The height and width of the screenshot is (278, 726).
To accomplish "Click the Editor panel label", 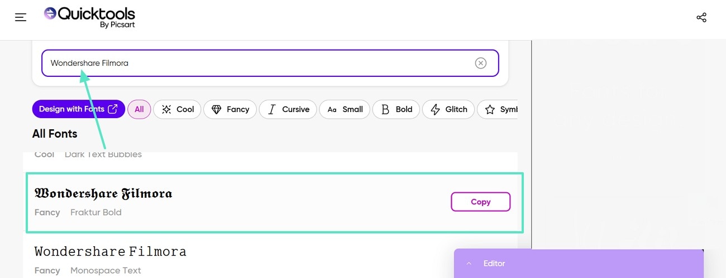I will (494, 264).
